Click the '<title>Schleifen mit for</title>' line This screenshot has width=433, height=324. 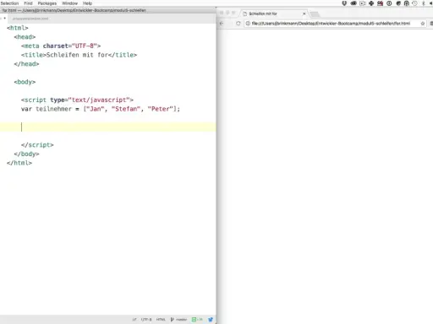coord(79,55)
